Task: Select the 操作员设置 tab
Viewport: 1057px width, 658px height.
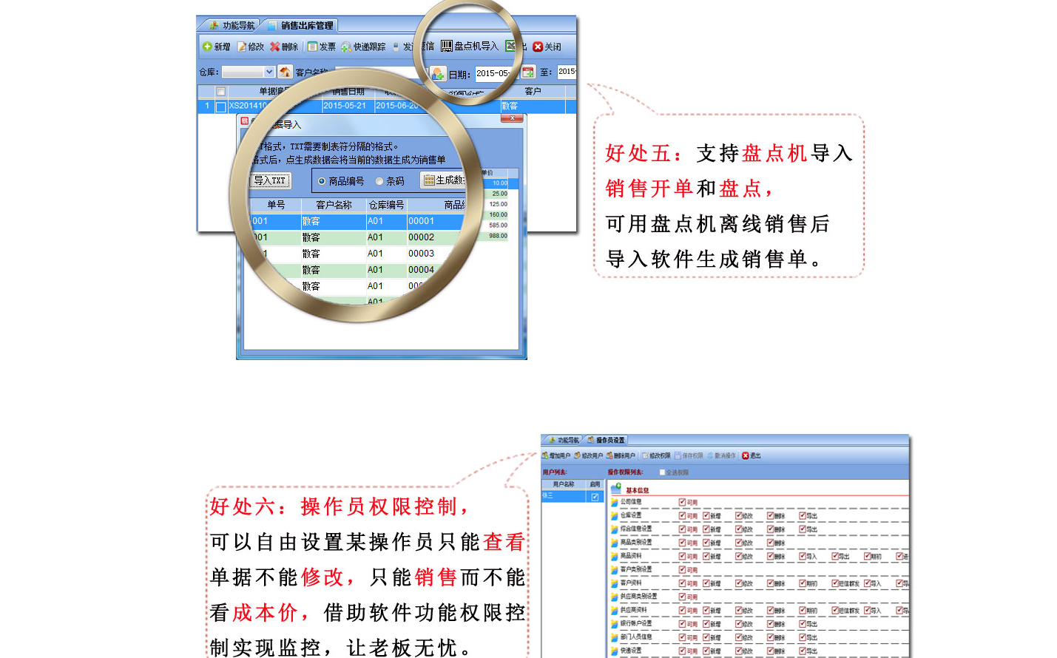Action: point(607,440)
